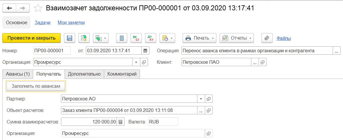Show Dr/Cr accounting entries

[136, 38]
